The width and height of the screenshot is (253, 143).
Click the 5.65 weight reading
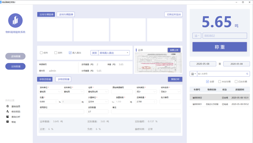click(x=217, y=22)
